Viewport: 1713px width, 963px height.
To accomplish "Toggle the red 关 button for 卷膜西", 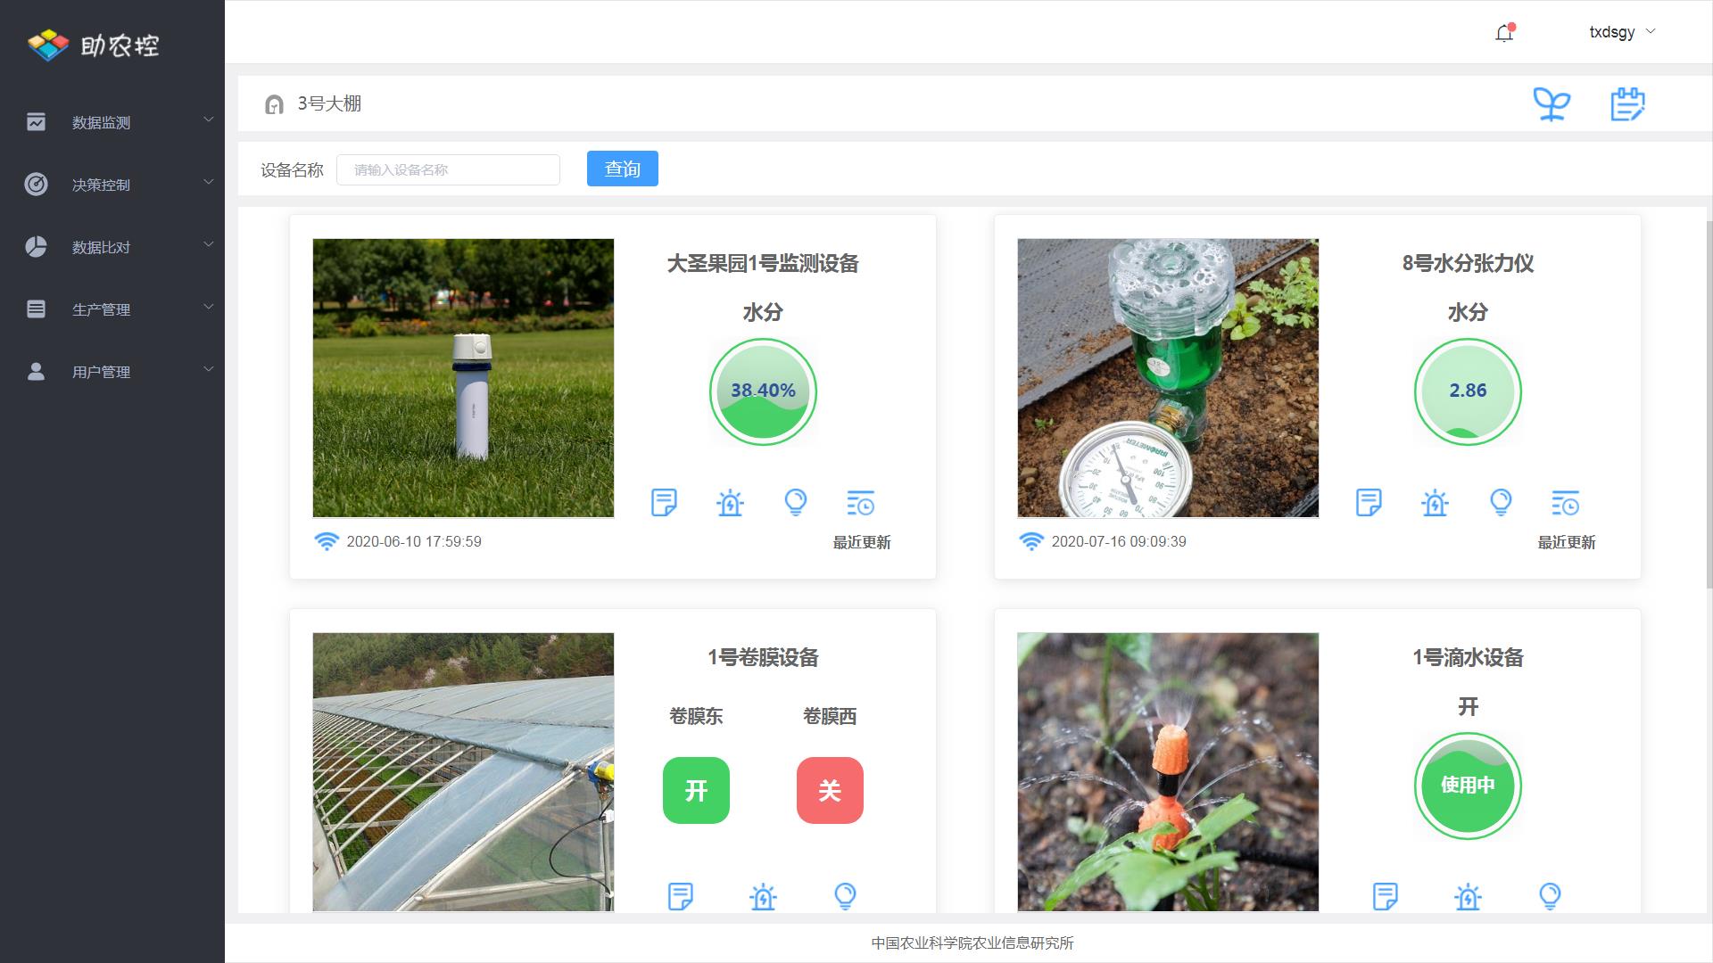I will click(x=830, y=790).
